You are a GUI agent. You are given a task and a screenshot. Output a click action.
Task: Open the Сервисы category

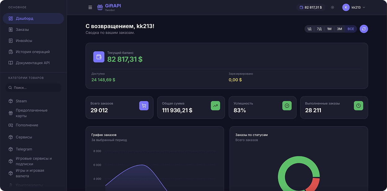(34, 137)
